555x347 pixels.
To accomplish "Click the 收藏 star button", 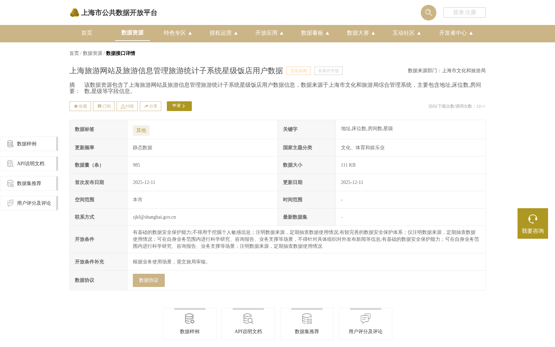I will [80, 106].
